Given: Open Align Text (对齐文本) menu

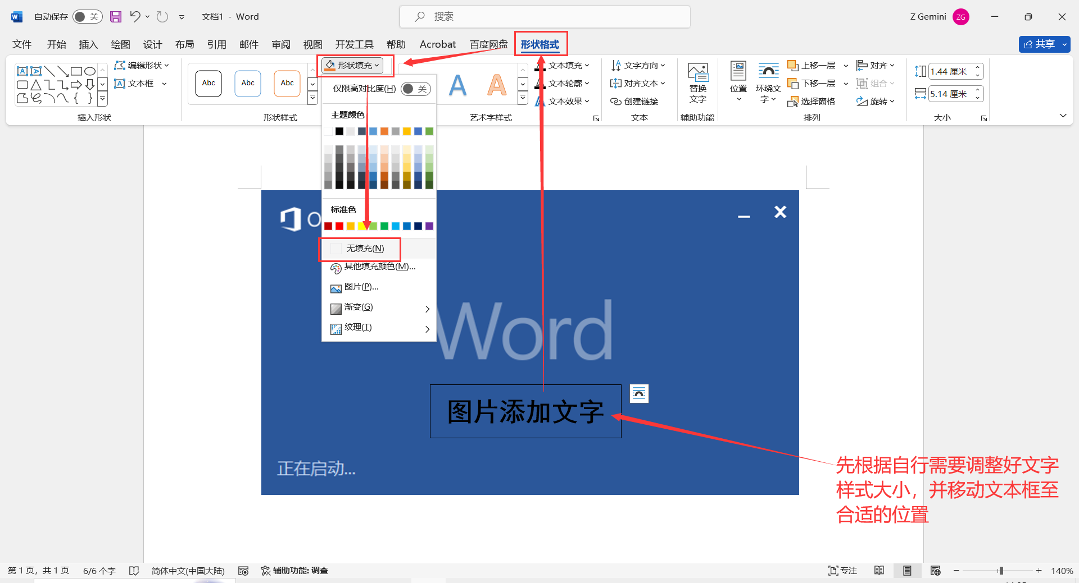Looking at the screenshot, I should click(638, 84).
